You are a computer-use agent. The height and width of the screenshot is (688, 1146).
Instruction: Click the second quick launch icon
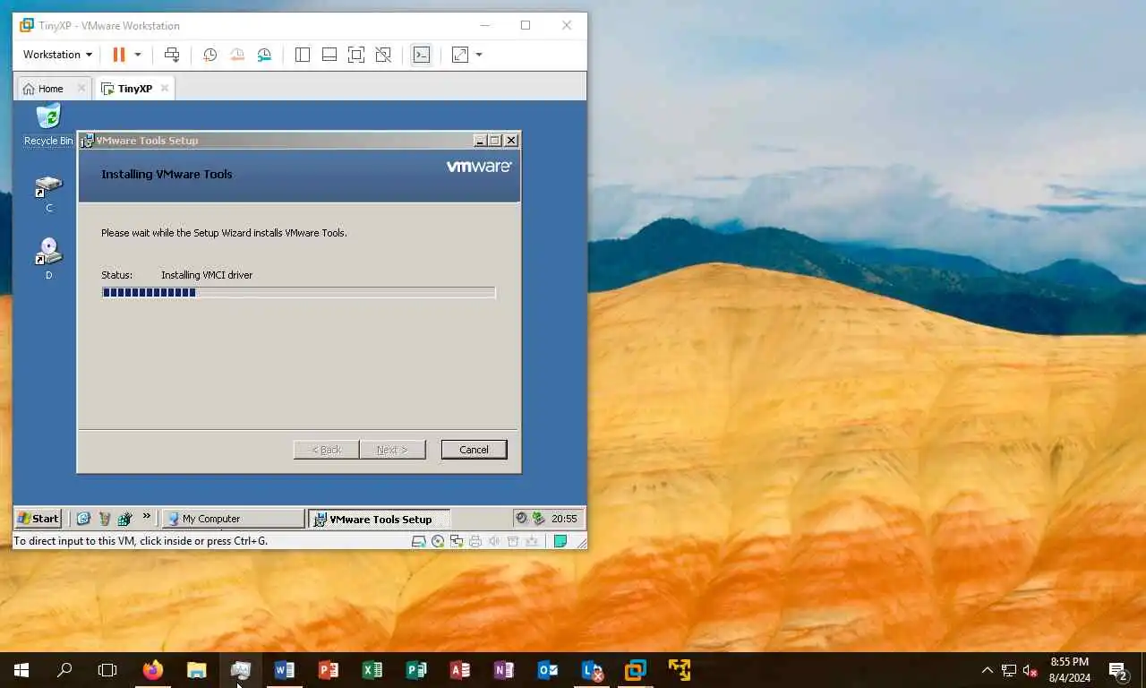pyautogui.click(x=105, y=518)
